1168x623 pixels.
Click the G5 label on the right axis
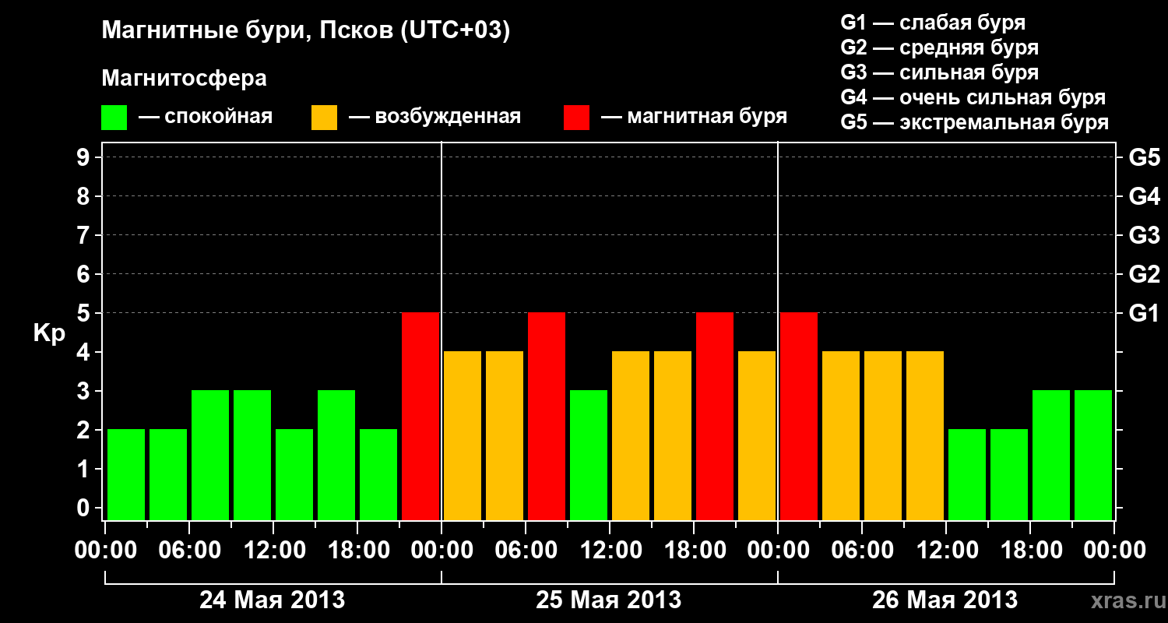point(1144,157)
